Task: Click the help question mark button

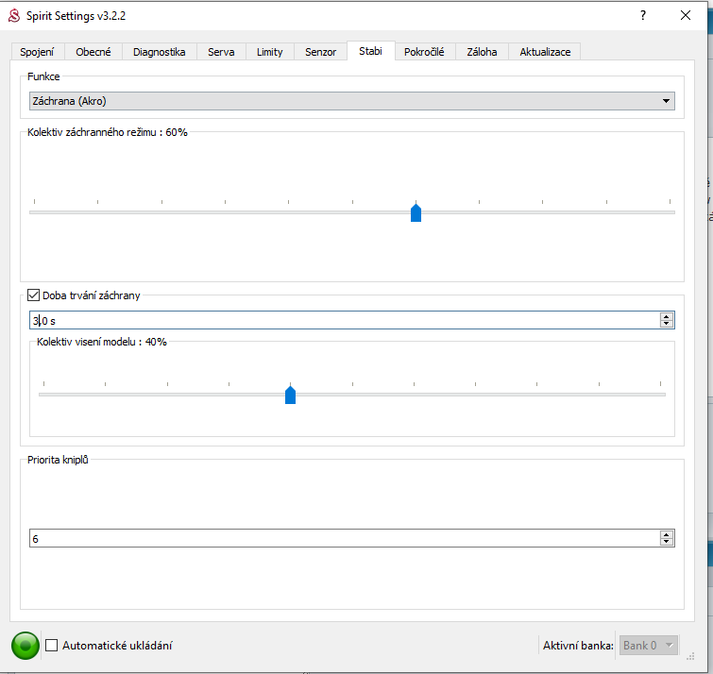Action: click(643, 15)
